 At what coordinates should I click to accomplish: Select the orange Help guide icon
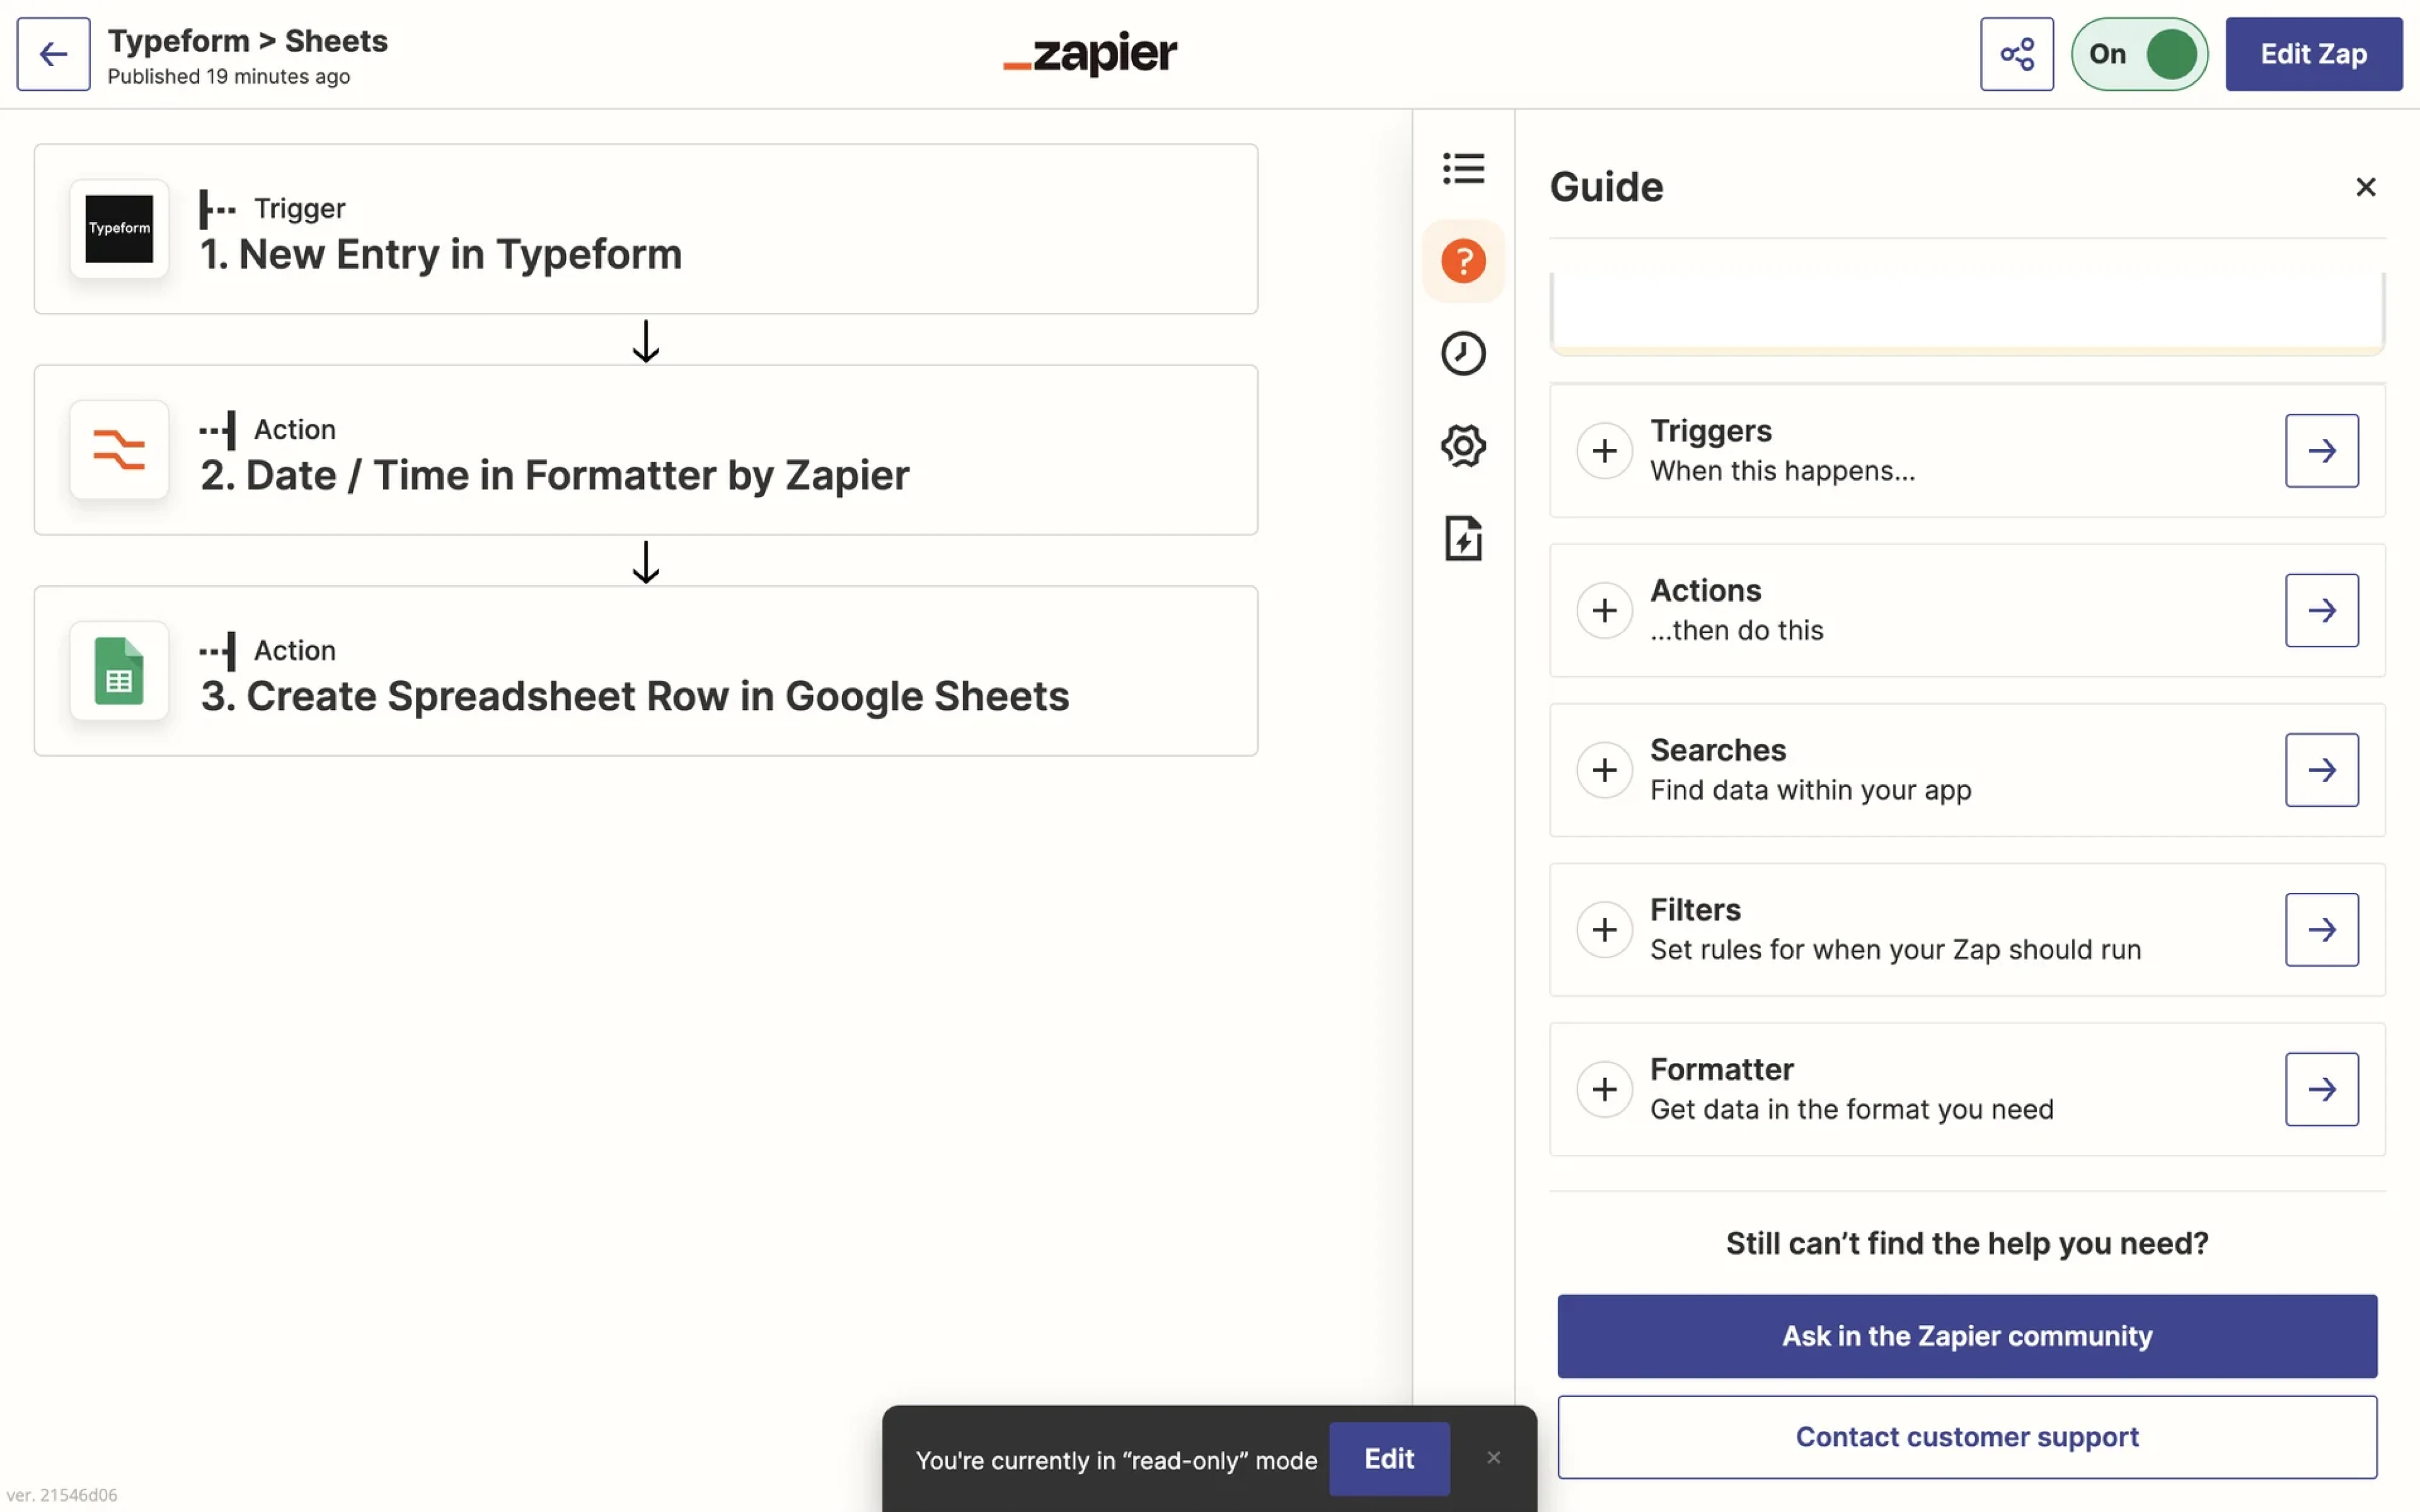[x=1463, y=260]
